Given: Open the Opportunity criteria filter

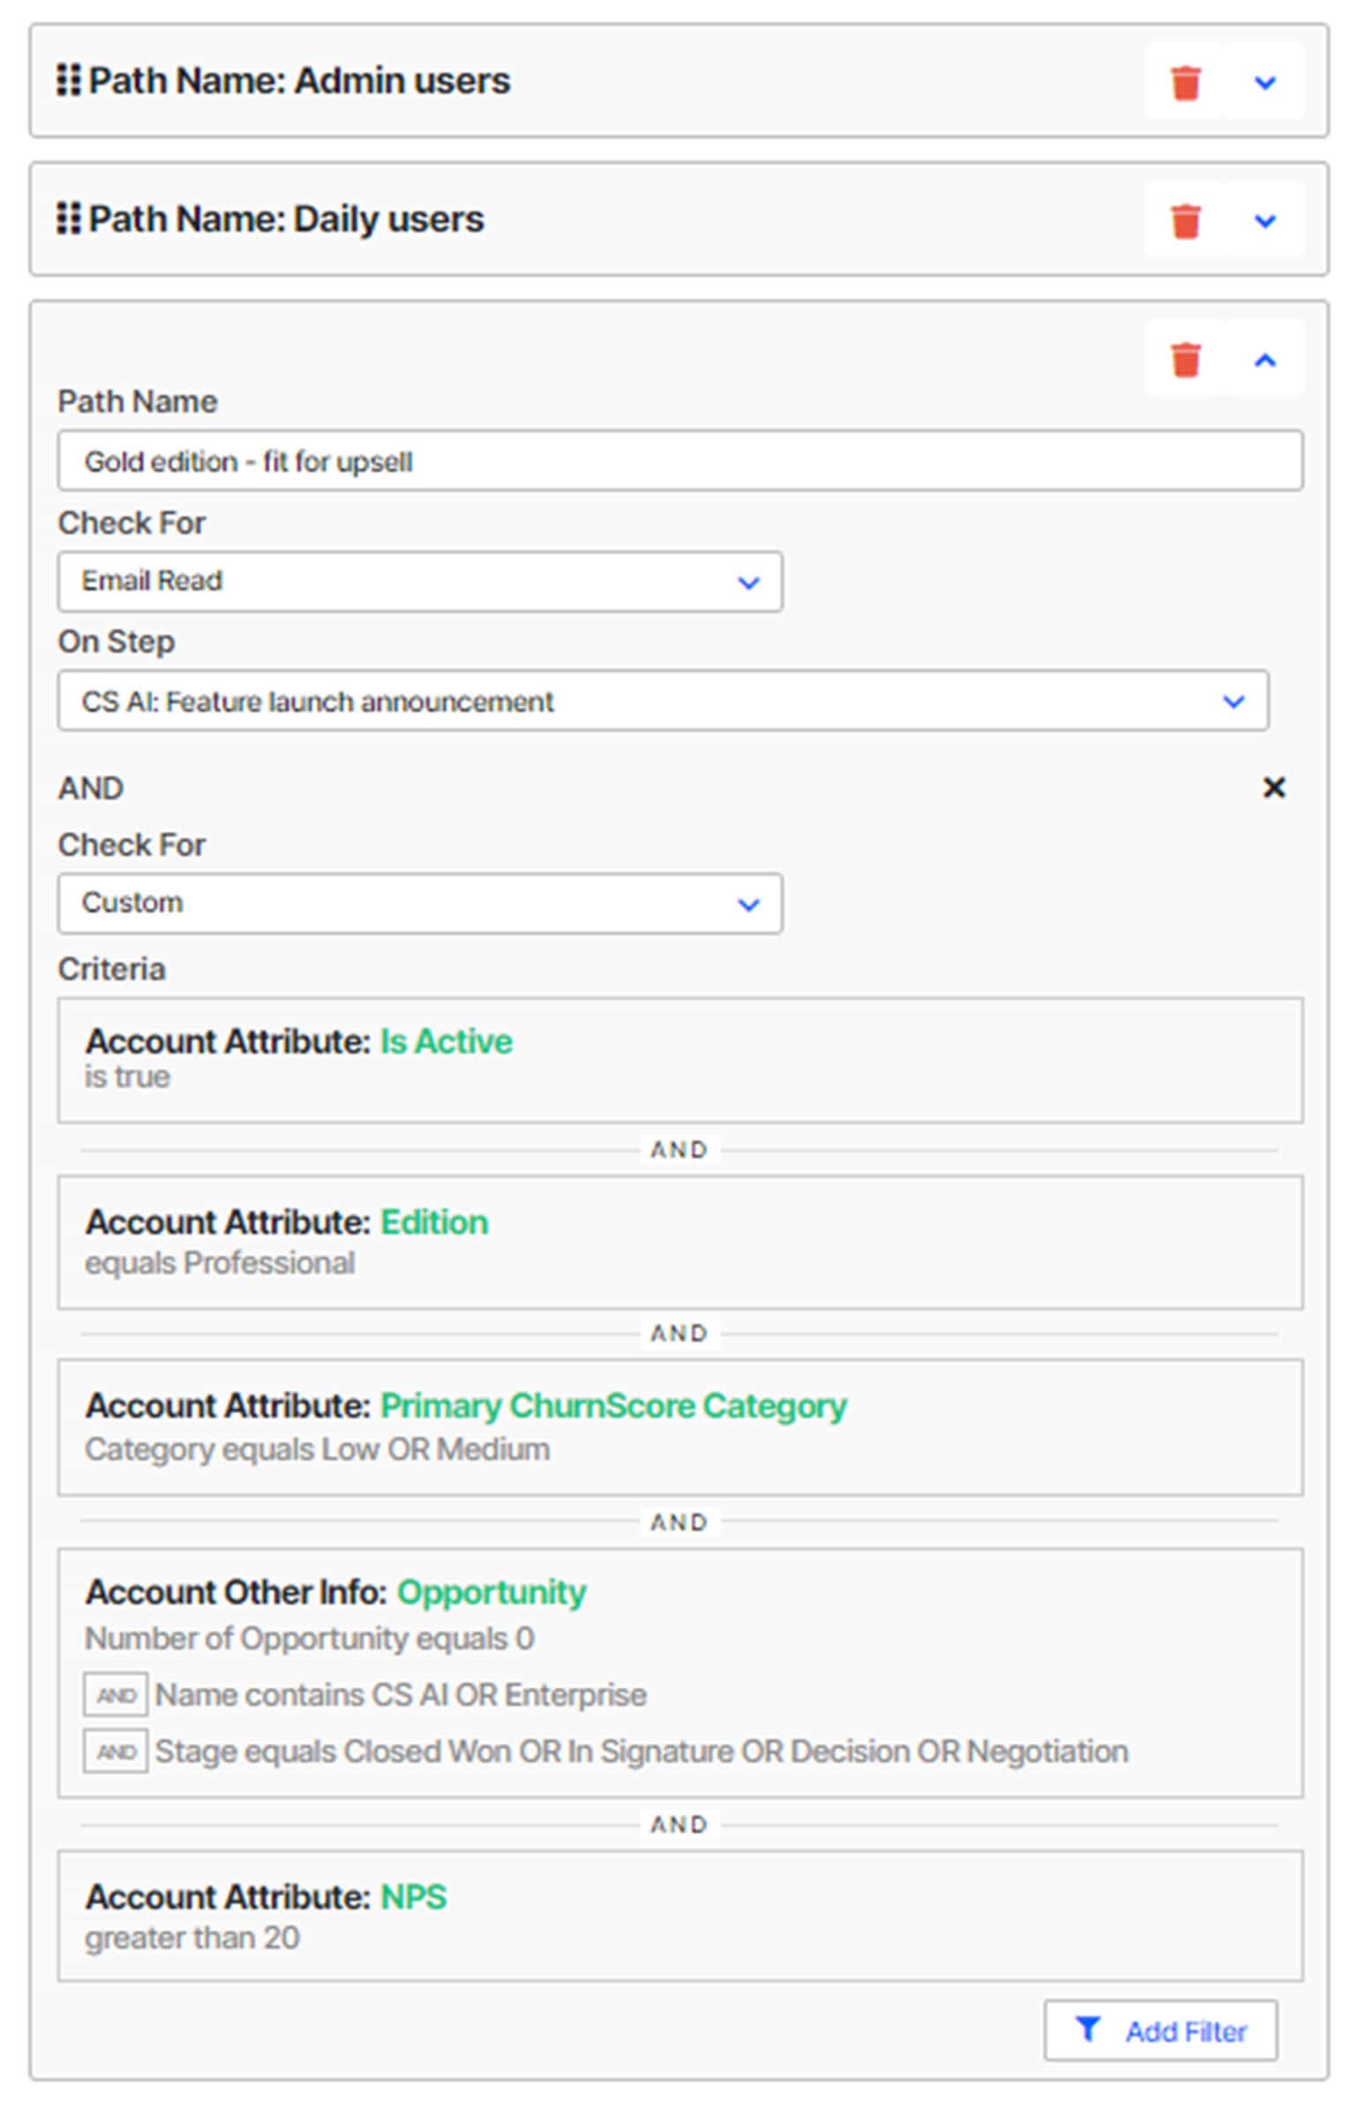Looking at the screenshot, I should (680, 1673).
